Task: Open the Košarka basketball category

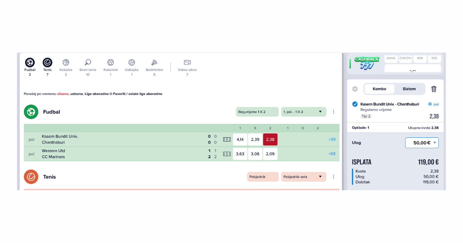Action: click(x=66, y=63)
